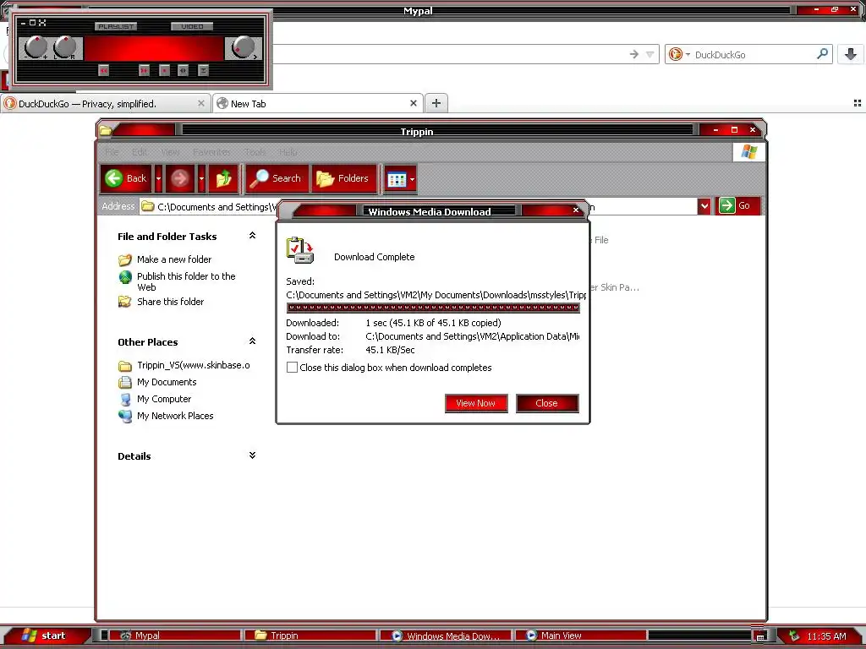
Task: Open the Edit menu in the Trippin window
Action: pyautogui.click(x=140, y=152)
